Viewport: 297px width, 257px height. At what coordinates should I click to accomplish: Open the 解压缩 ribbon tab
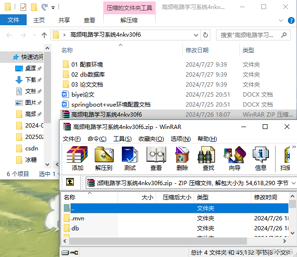(x=129, y=20)
